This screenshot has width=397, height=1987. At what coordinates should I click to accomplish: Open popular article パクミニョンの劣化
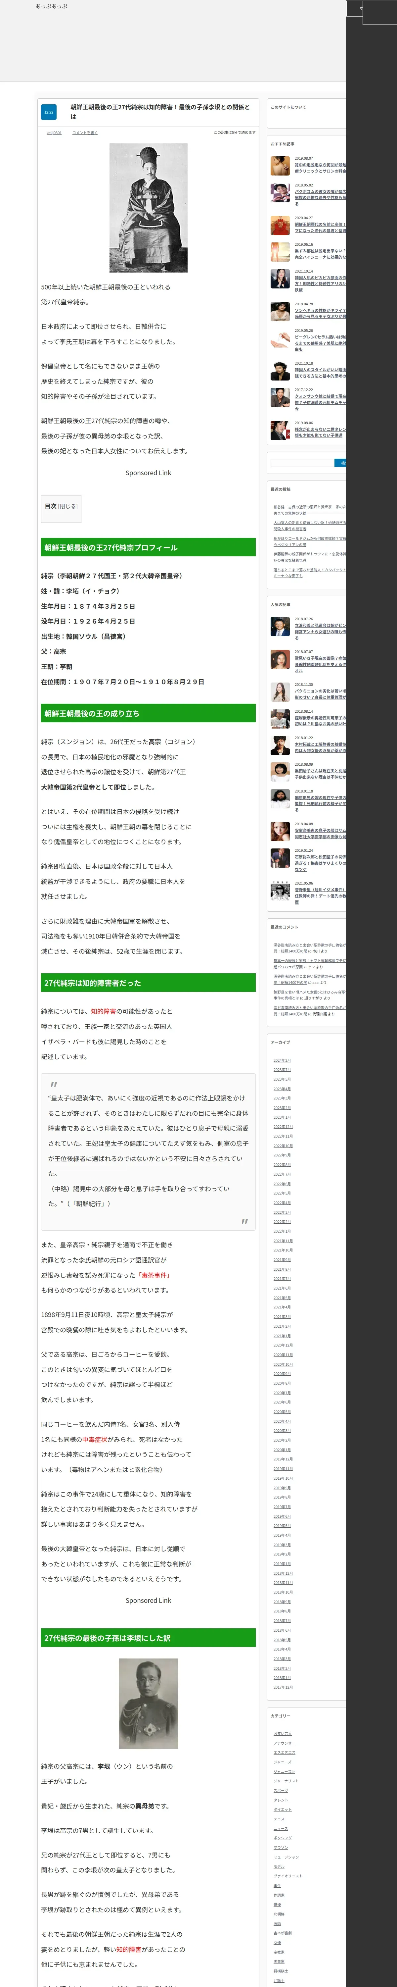(320, 694)
